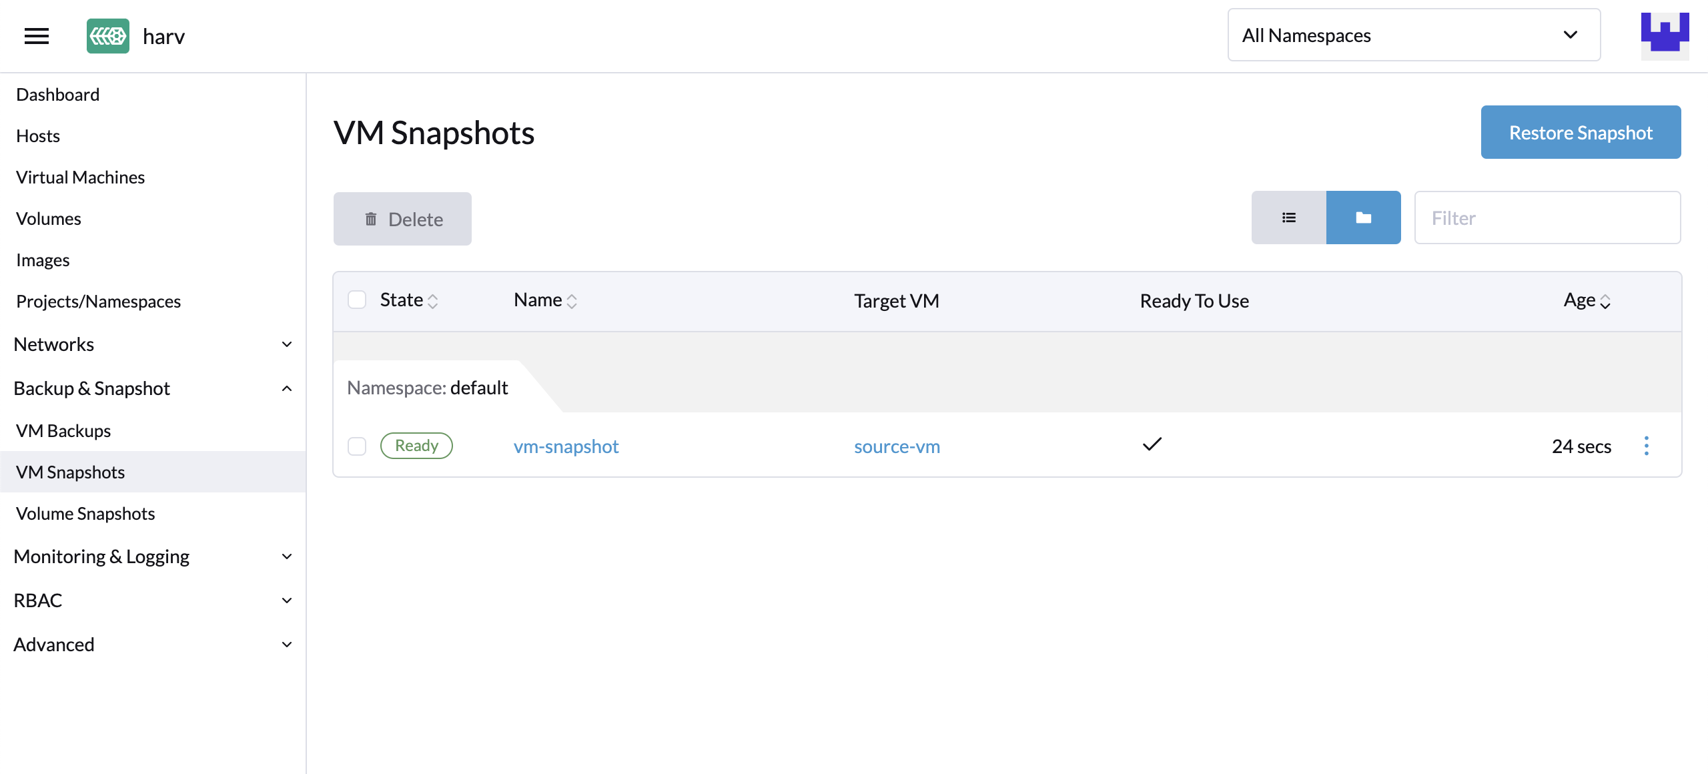This screenshot has height=774, width=1708.
Task: Open the All Namespaces dropdown
Action: [x=1412, y=35]
